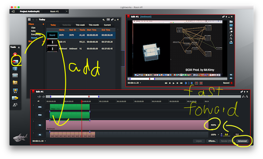Click the dual-window icon in viewer sidebar
263x159 pixels.
pyautogui.click(x=231, y=32)
